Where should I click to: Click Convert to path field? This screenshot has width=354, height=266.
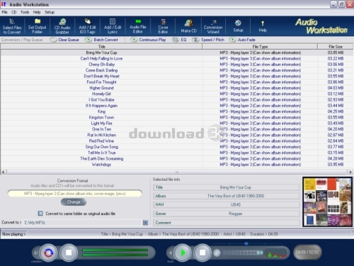[82, 223]
